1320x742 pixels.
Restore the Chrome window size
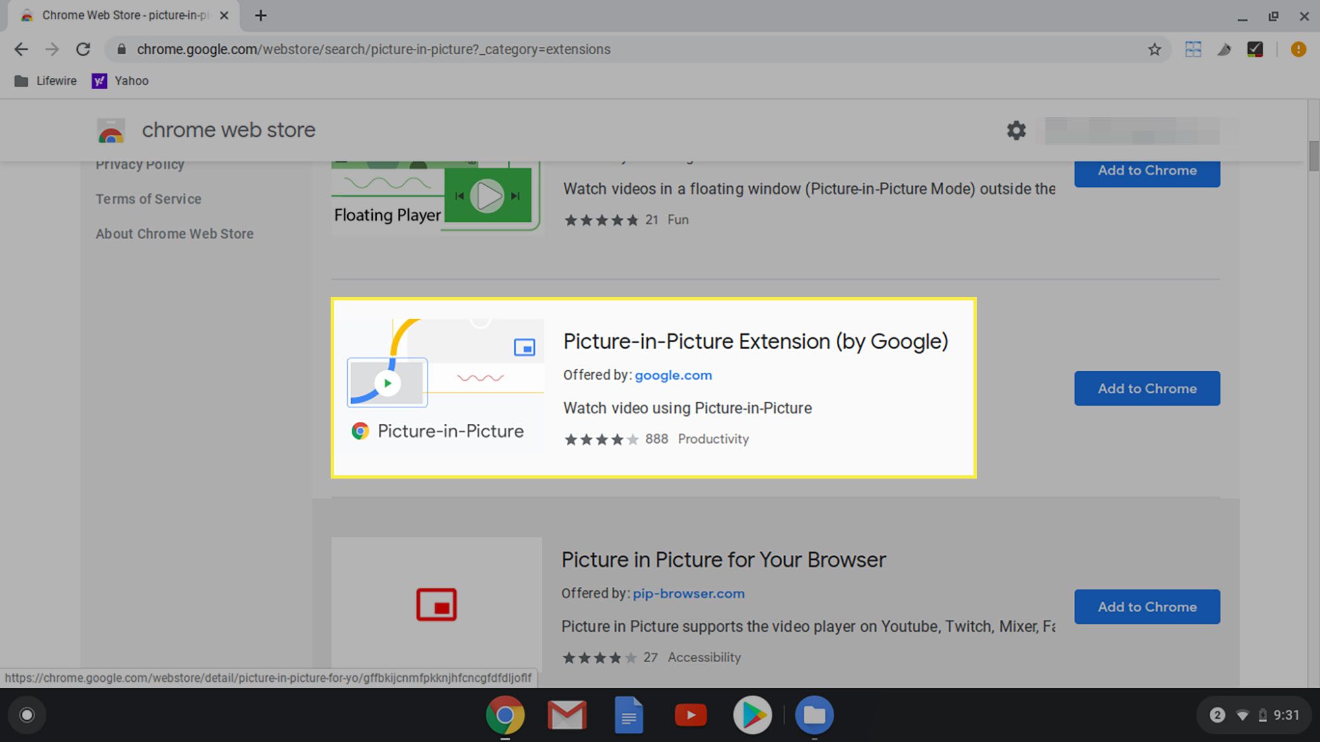(x=1273, y=16)
